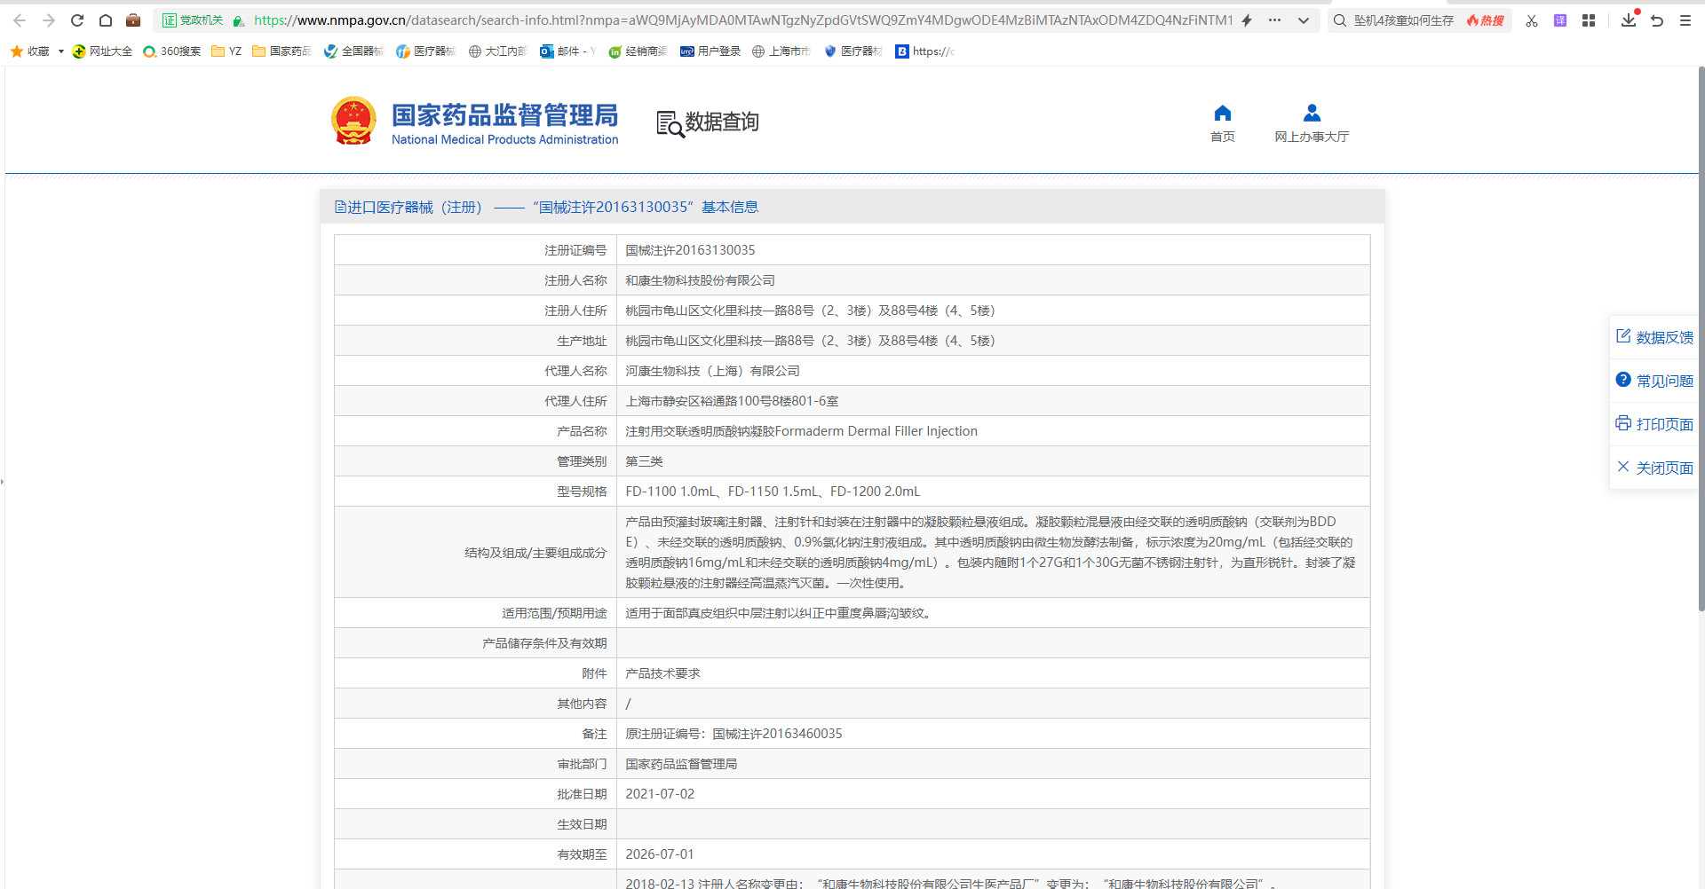
Task: Open the 全国器械 bookmark
Action: click(353, 51)
